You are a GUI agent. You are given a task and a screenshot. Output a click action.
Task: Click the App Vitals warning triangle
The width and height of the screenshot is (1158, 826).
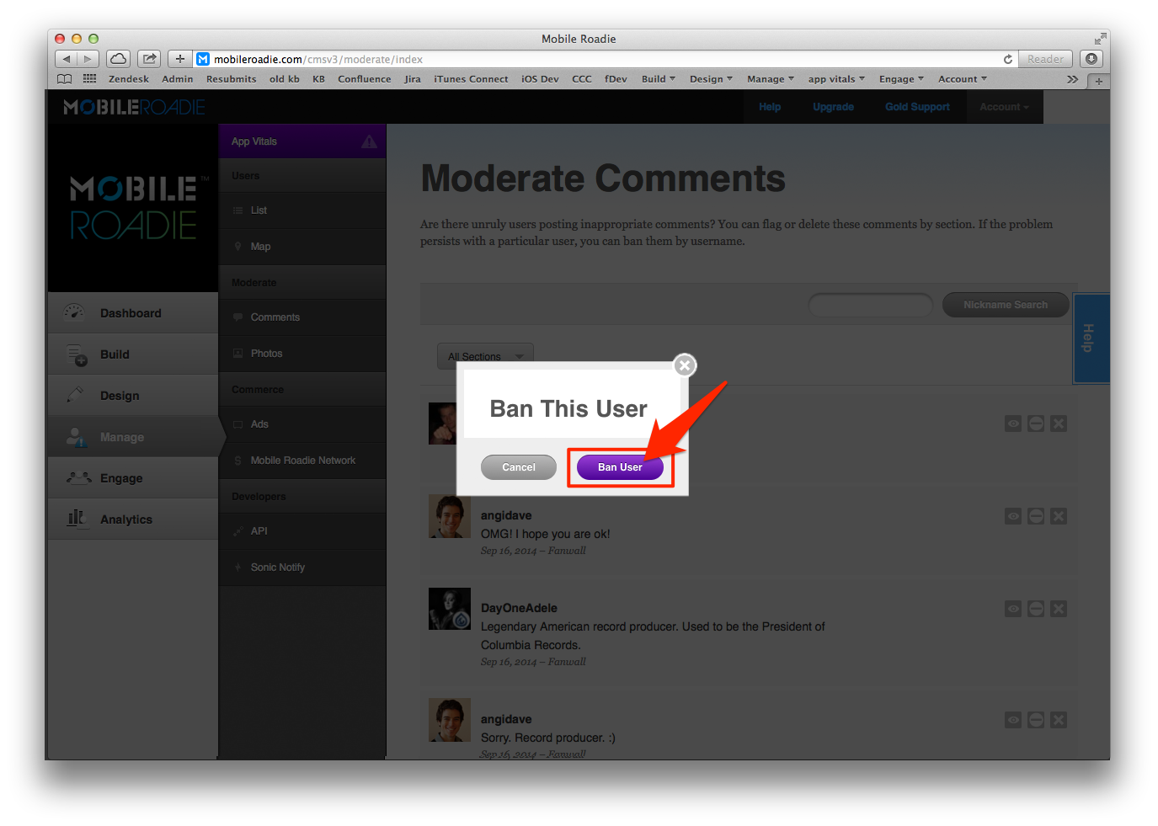click(369, 141)
